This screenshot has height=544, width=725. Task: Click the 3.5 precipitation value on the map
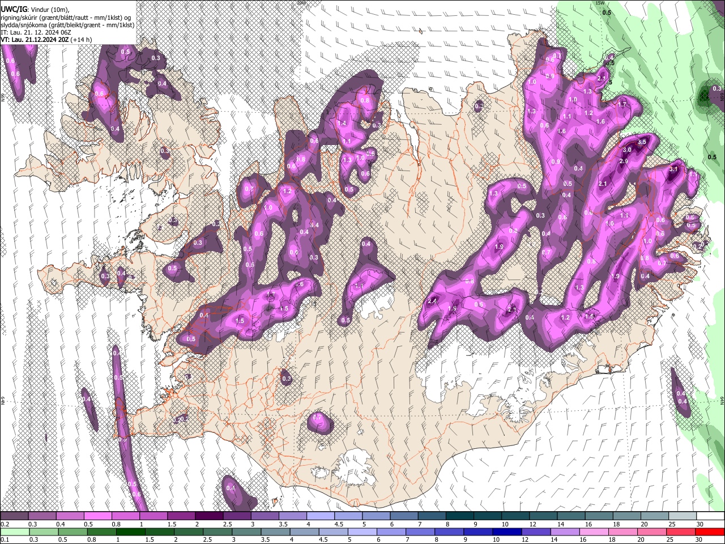(642, 142)
